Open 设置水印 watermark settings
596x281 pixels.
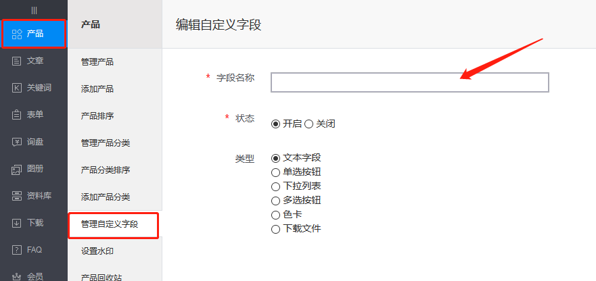click(97, 251)
